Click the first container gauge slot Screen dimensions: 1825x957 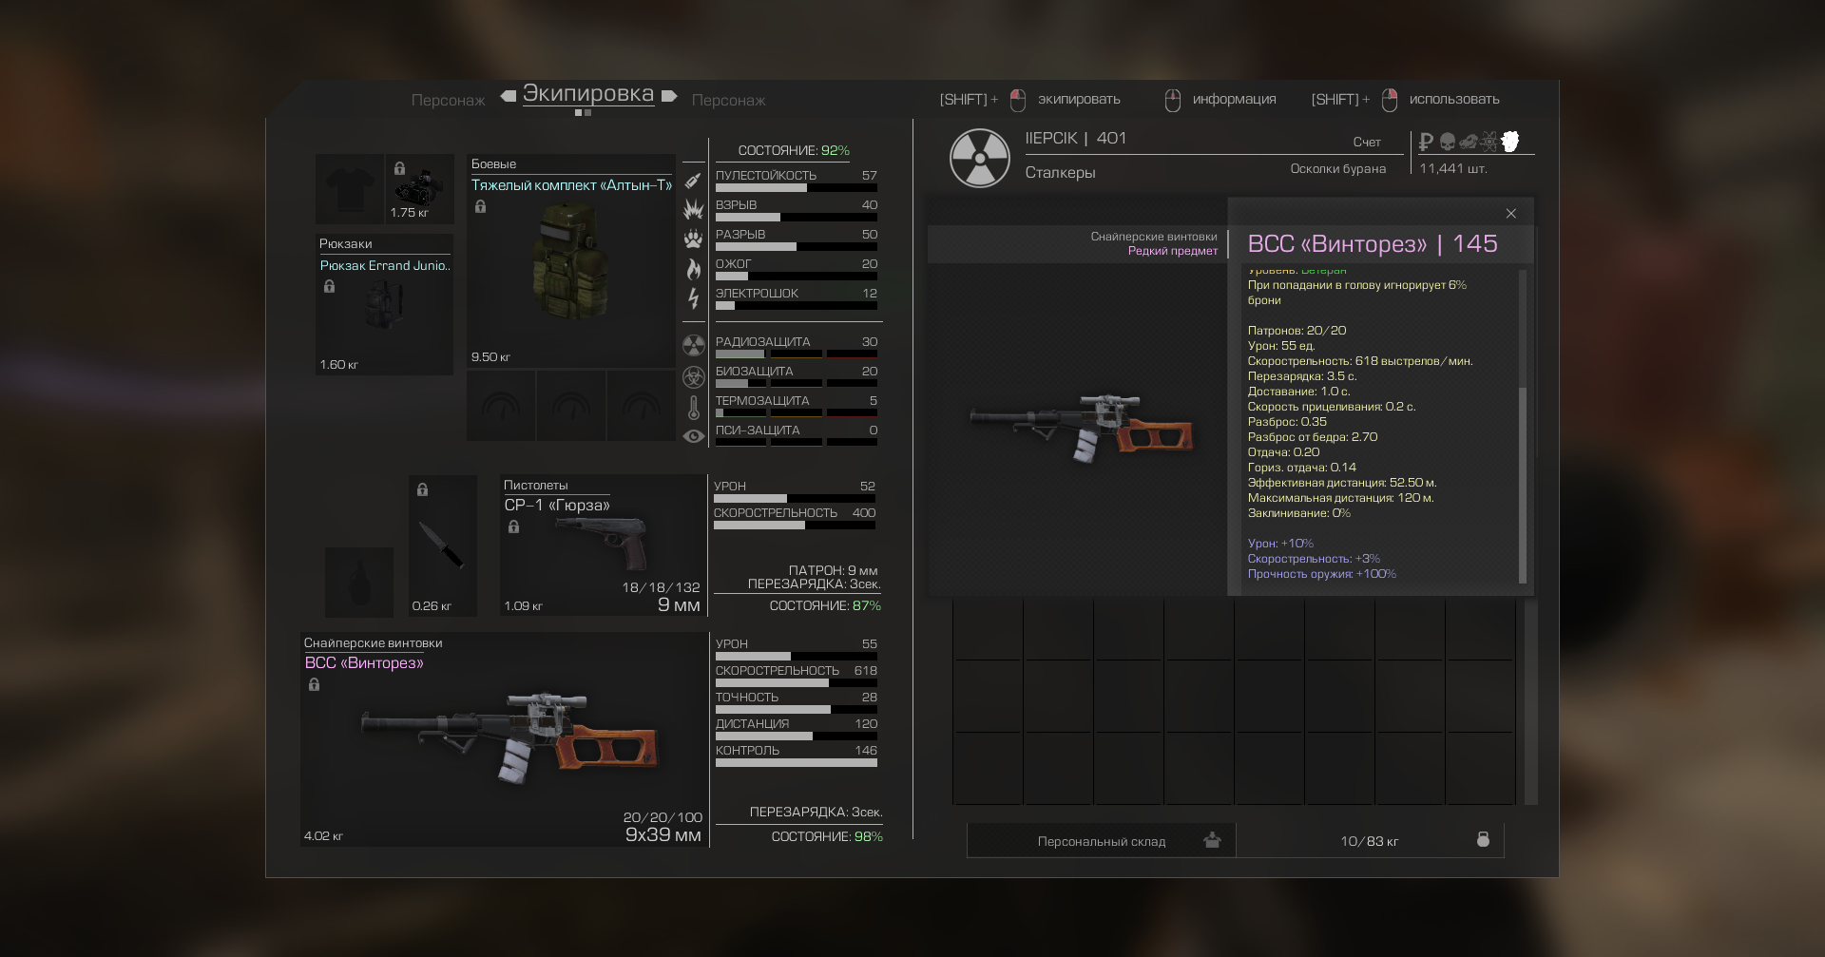(501, 406)
